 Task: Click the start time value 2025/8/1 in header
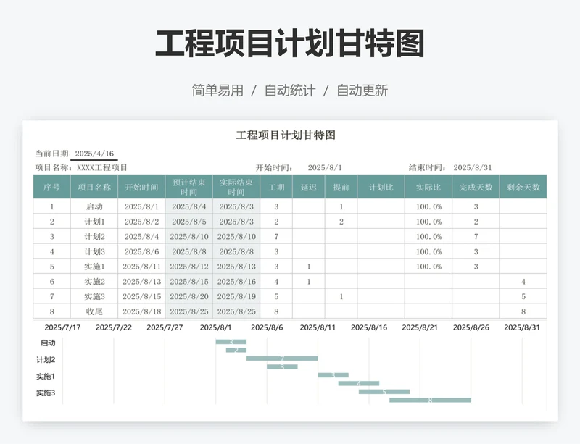pos(325,167)
